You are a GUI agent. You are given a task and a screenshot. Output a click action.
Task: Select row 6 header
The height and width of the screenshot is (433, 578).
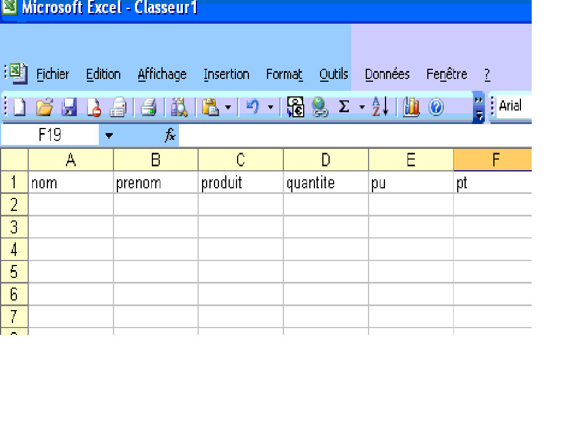[14, 294]
